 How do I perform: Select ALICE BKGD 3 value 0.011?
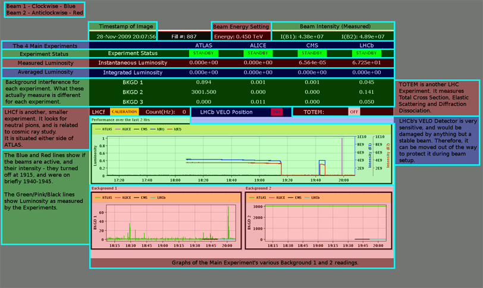click(x=258, y=102)
